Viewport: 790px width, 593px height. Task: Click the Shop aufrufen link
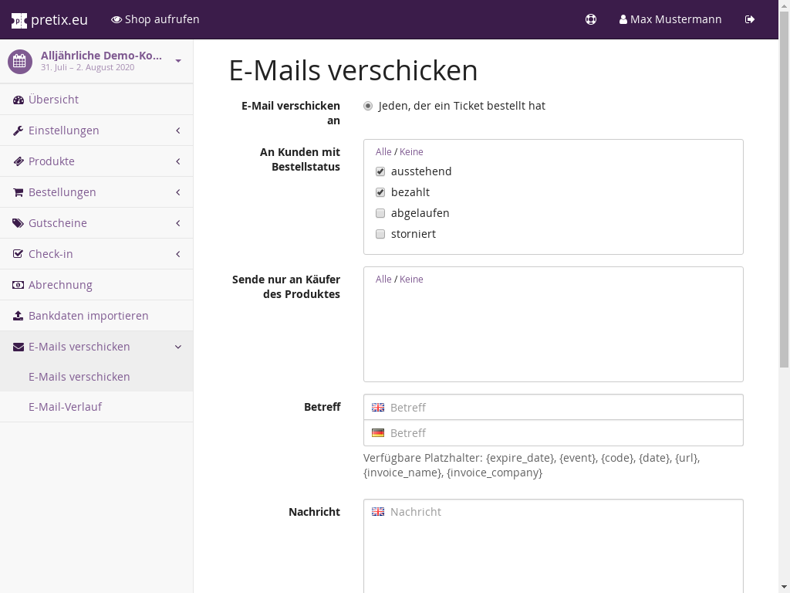pyautogui.click(x=155, y=19)
